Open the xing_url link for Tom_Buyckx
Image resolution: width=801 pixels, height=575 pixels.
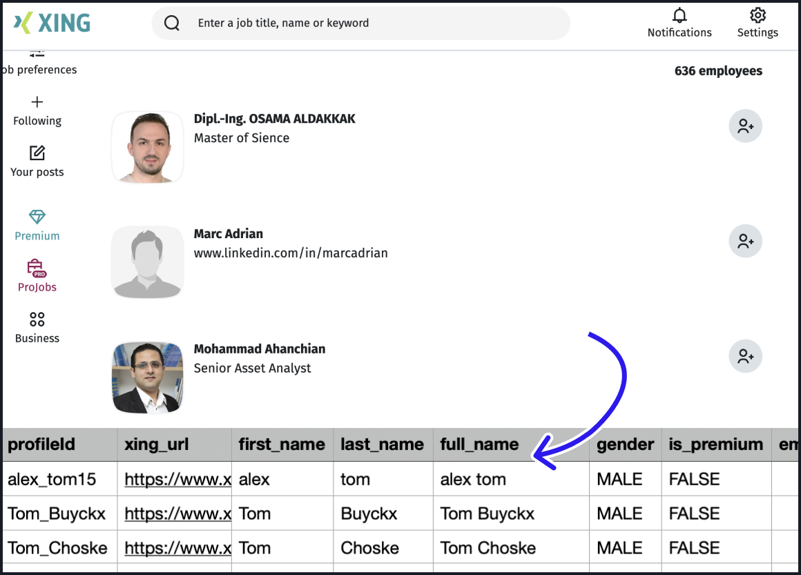tap(177, 514)
